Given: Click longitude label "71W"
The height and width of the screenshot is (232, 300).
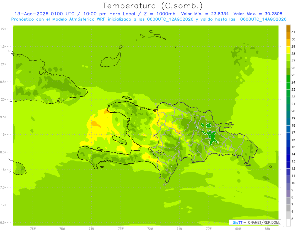Looking at the screenshot, I should [179, 228].
